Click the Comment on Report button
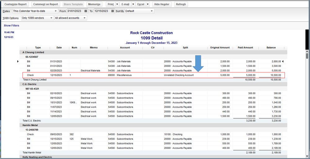 46,4
